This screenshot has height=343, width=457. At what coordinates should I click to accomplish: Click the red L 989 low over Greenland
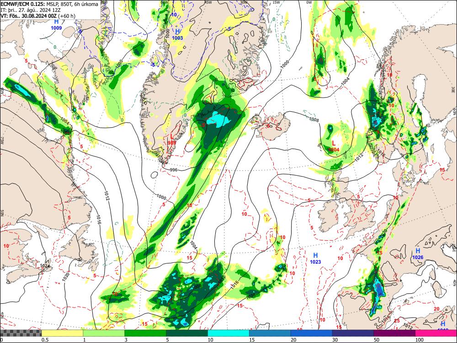click(x=172, y=140)
